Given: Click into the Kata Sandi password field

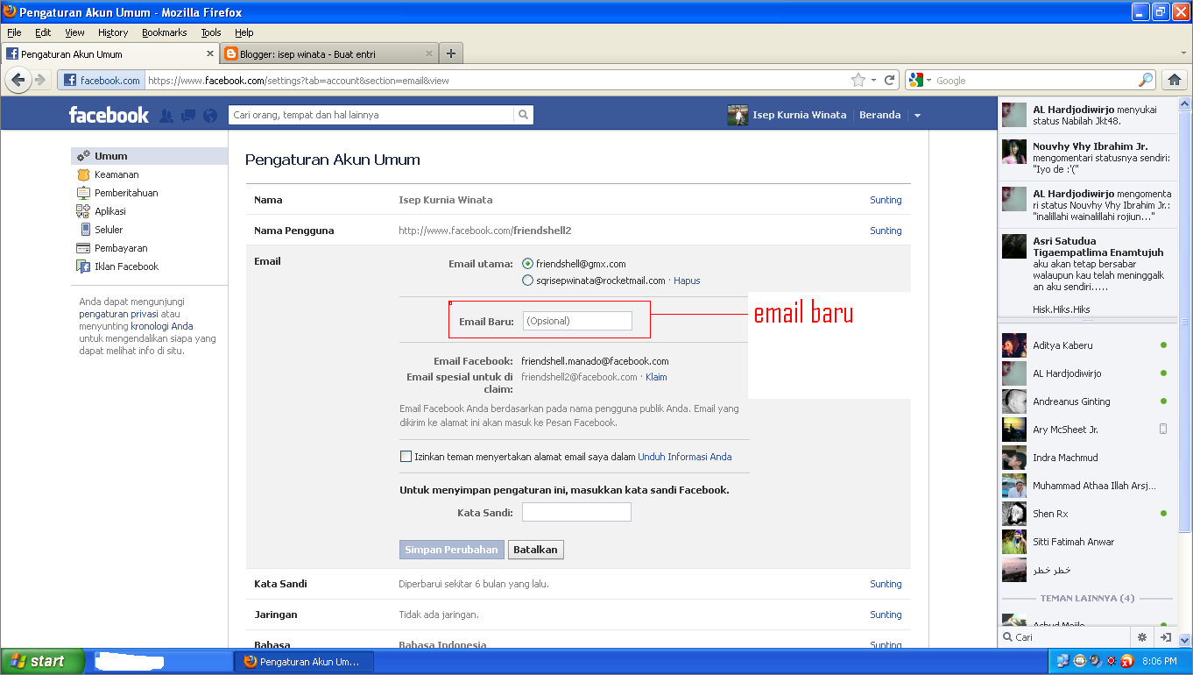Looking at the screenshot, I should pos(576,512).
